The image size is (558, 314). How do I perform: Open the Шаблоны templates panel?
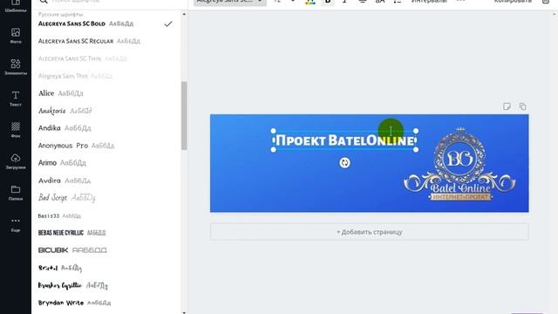point(16,6)
